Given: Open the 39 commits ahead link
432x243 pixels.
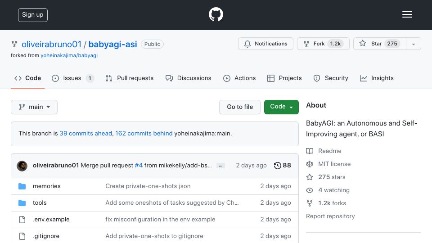Looking at the screenshot, I should point(85,133).
